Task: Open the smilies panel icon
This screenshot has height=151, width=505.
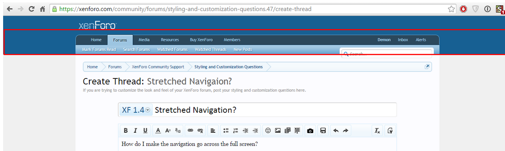Action: (268, 131)
